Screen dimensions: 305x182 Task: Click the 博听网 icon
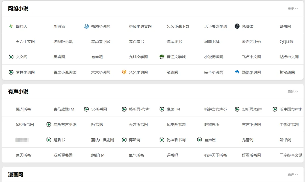tap(124, 140)
